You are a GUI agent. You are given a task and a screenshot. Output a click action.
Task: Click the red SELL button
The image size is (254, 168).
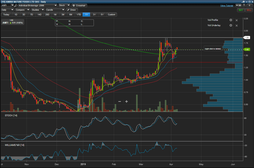click(x=249, y=10)
